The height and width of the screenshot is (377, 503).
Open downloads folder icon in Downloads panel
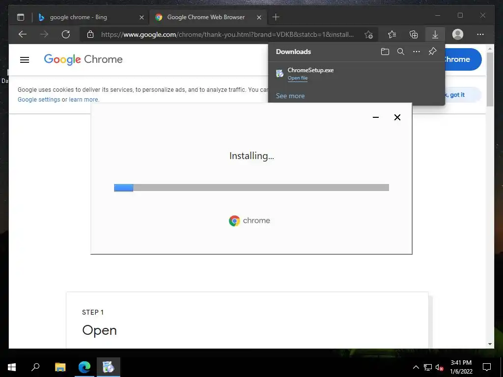pyautogui.click(x=385, y=52)
